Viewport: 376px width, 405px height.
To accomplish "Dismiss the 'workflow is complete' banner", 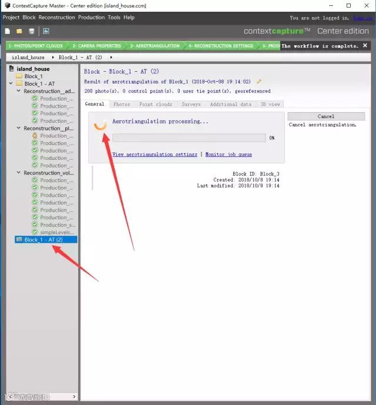I will point(365,45).
